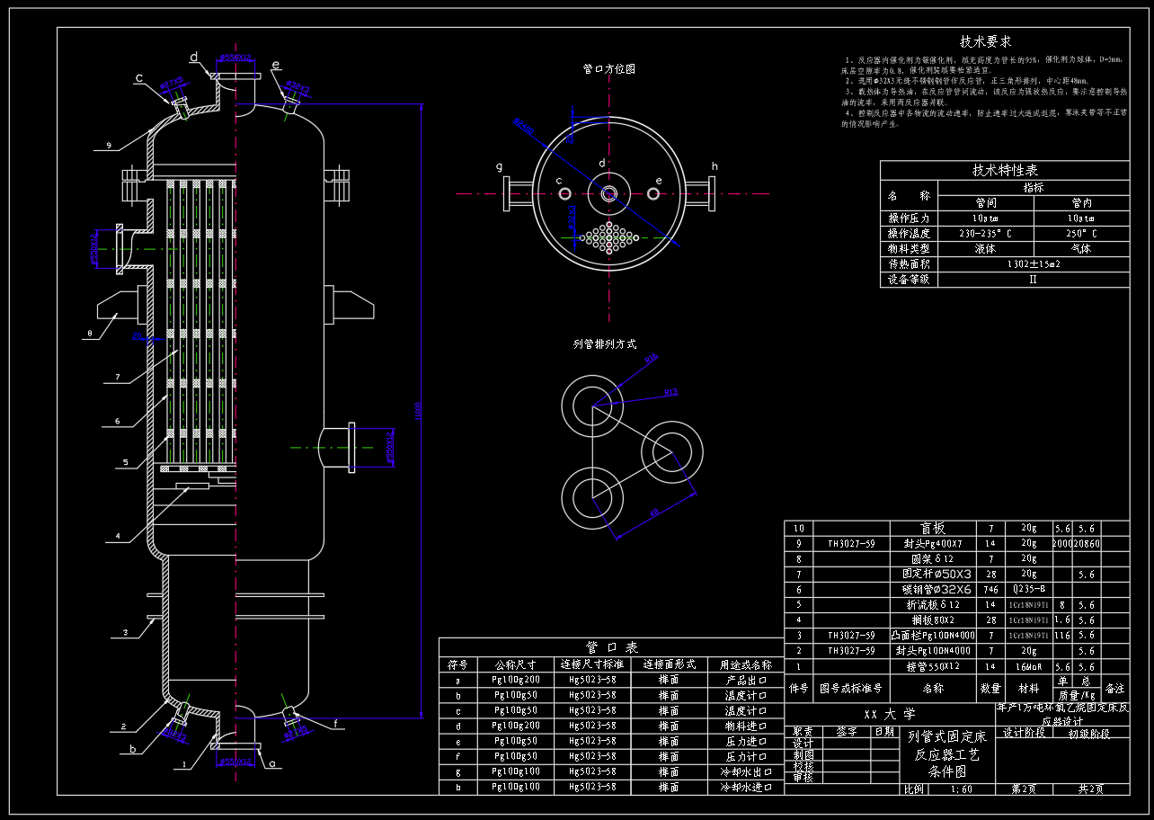Image resolution: width=1154 pixels, height=820 pixels.
Task: Click the 连接尺寸标准 column header
Action: coord(590,665)
